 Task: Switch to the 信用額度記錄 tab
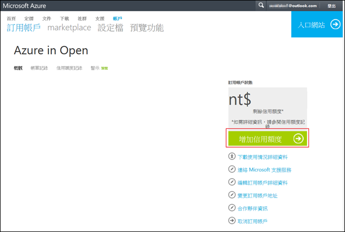(x=69, y=68)
